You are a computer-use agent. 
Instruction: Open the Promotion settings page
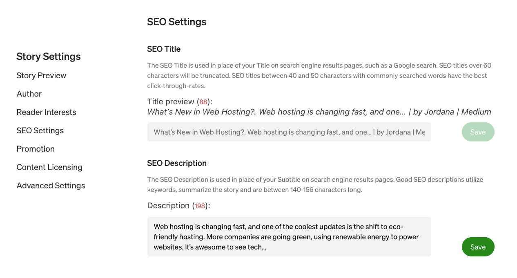[x=36, y=149]
